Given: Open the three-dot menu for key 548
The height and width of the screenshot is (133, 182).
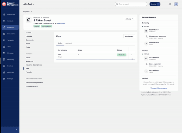Looking at the screenshot, I should pos(132,54).
